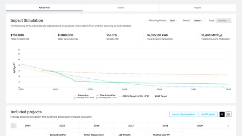Open the Planning Period 2050 dropdown
The height and width of the screenshot is (136, 242).
click(173, 20)
